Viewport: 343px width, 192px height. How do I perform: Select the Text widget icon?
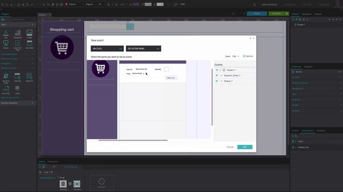click(6, 33)
